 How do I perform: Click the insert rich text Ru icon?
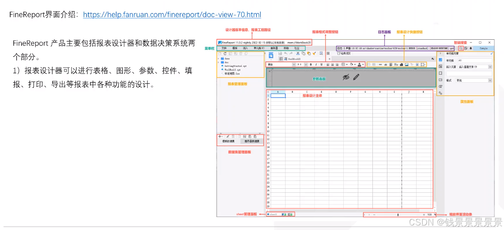pos(396,64)
